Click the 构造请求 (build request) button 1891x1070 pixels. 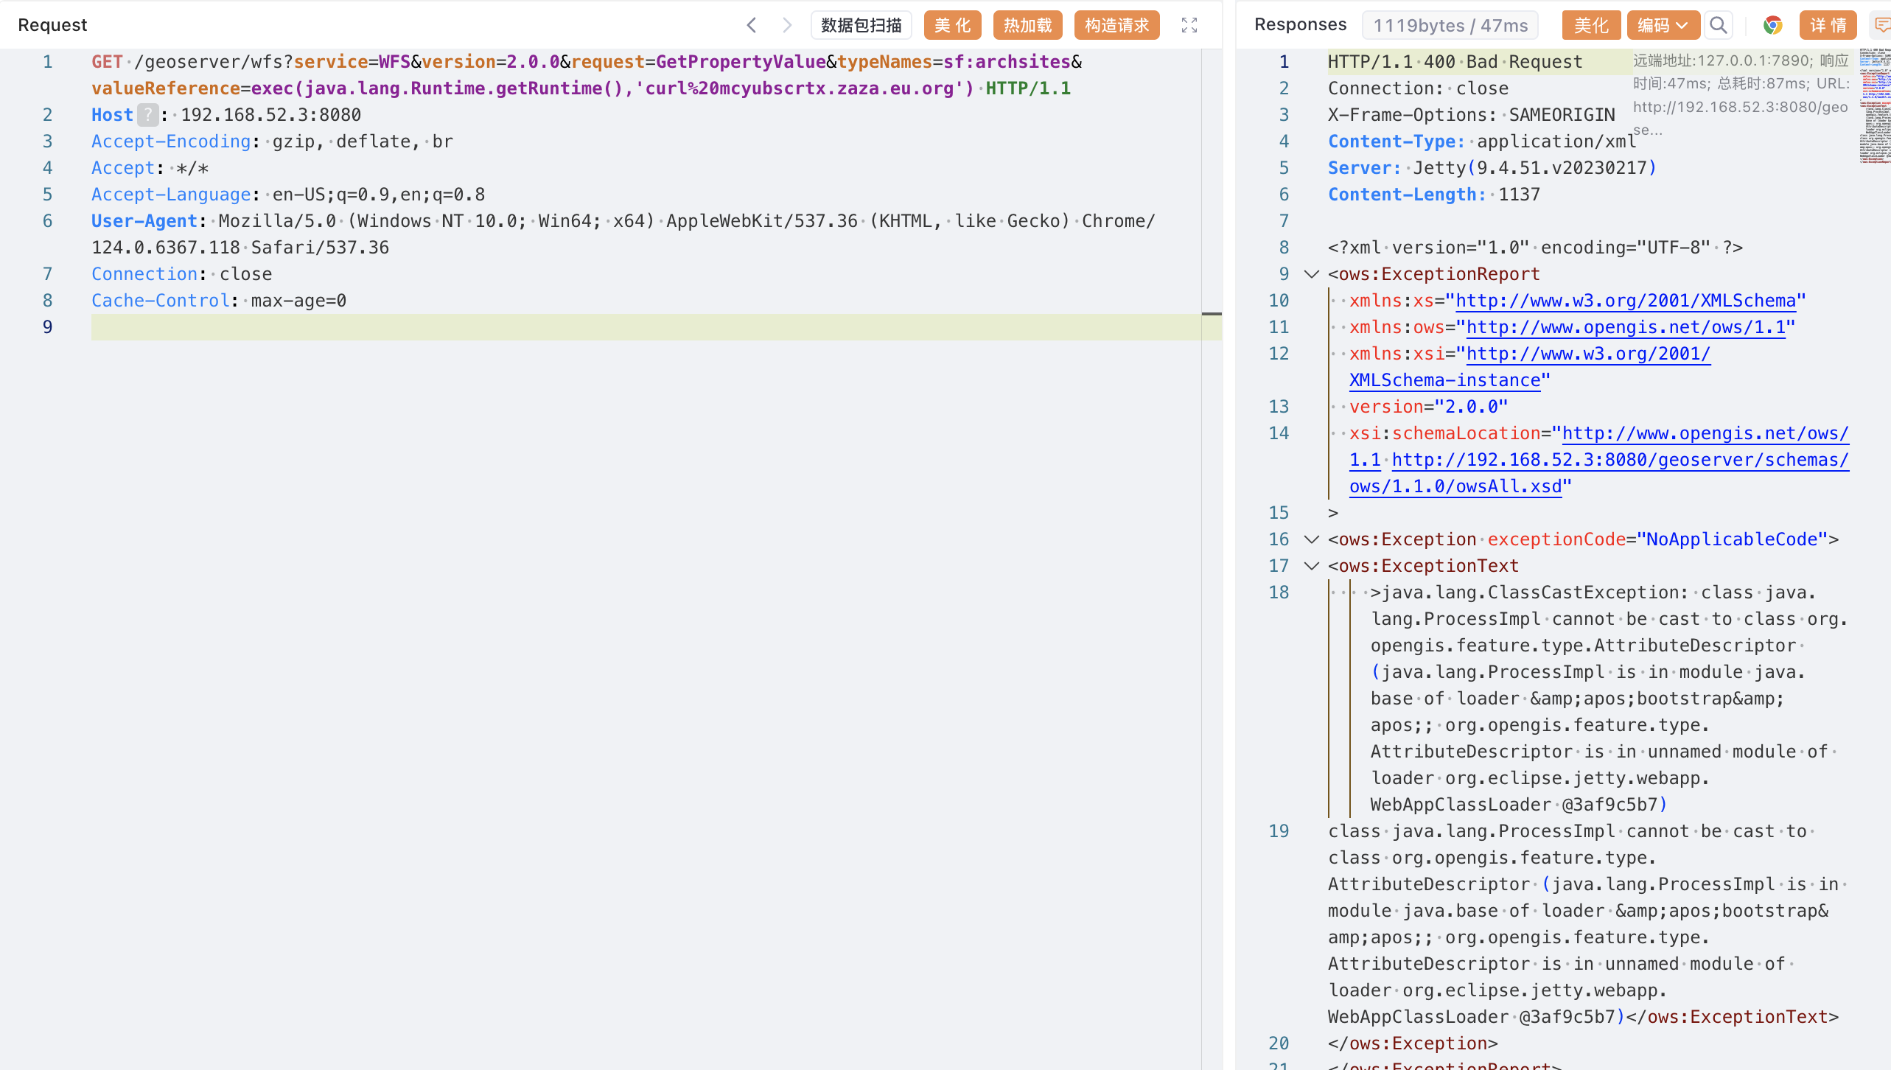(x=1116, y=25)
